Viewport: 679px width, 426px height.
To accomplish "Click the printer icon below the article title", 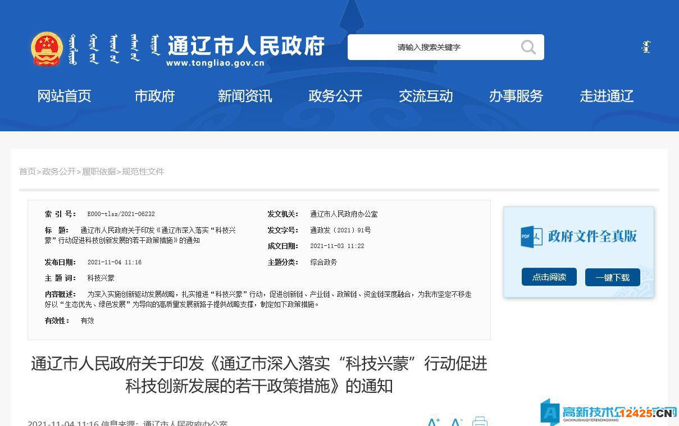I will [x=479, y=422].
